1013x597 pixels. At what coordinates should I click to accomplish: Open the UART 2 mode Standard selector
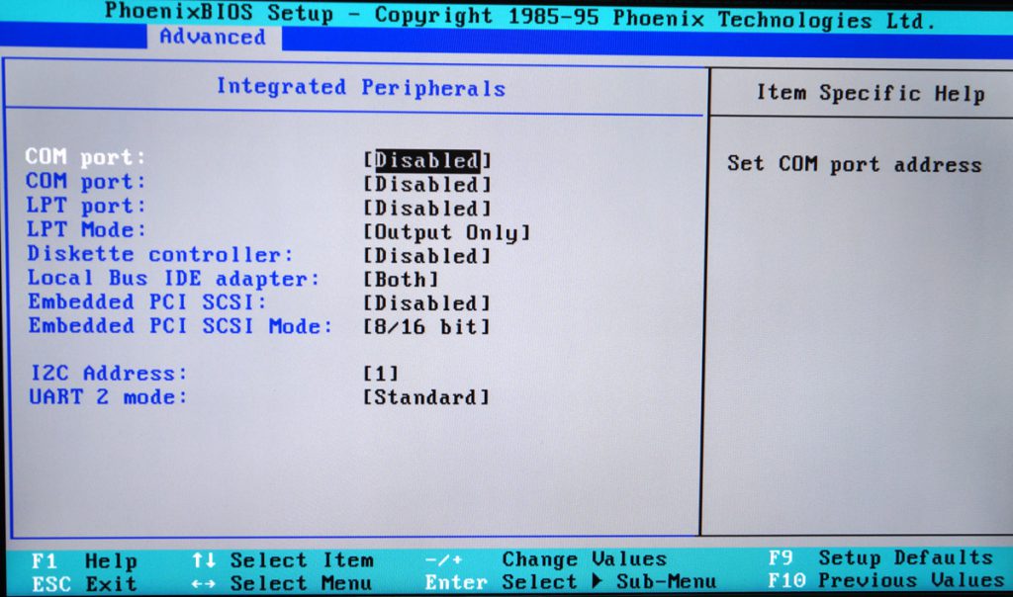coord(426,396)
